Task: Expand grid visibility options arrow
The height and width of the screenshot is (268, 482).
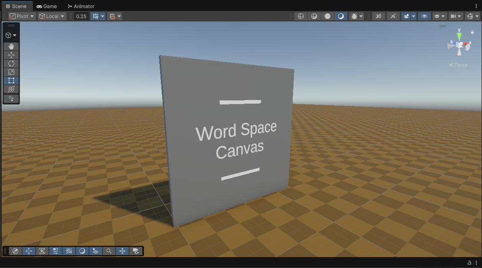Action: point(103,16)
